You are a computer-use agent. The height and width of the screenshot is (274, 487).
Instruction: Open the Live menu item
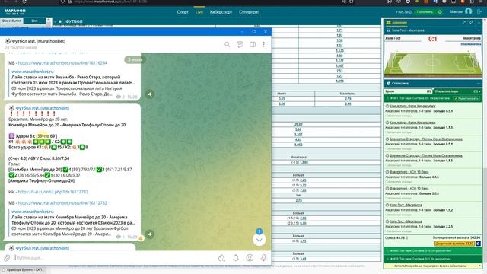pos(199,12)
